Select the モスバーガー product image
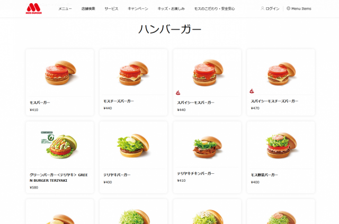339x224 pixels. (60, 73)
